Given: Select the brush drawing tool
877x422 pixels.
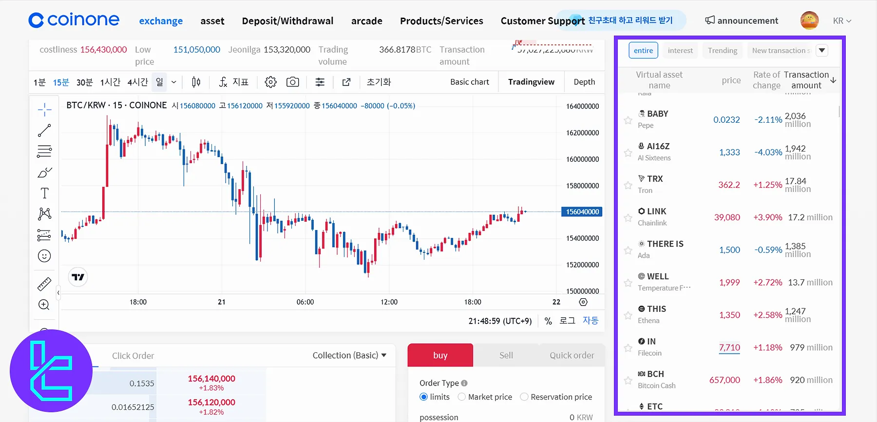Looking at the screenshot, I should pyautogui.click(x=44, y=173).
